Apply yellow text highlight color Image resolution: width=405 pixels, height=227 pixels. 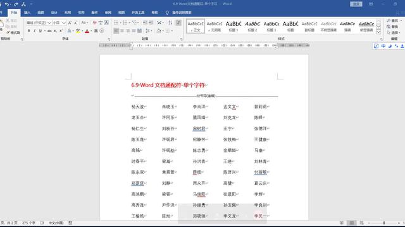point(78,31)
